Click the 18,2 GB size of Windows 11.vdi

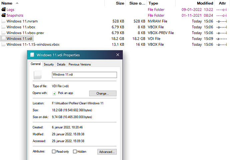pyautogui.click(x=118, y=39)
